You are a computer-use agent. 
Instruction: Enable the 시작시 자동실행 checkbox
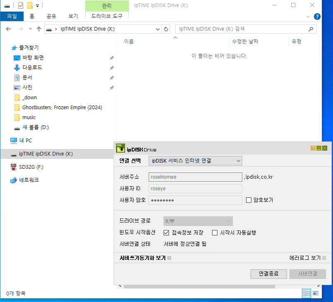pos(215,232)
